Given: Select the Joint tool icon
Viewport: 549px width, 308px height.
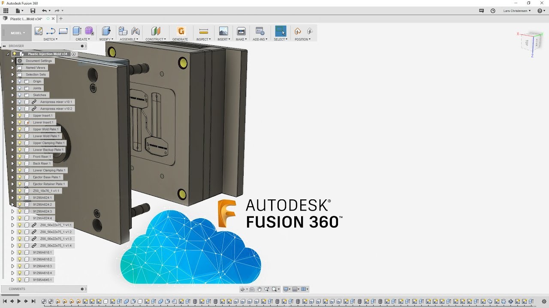Looking at the screenshot, I should tap(136, 31).
